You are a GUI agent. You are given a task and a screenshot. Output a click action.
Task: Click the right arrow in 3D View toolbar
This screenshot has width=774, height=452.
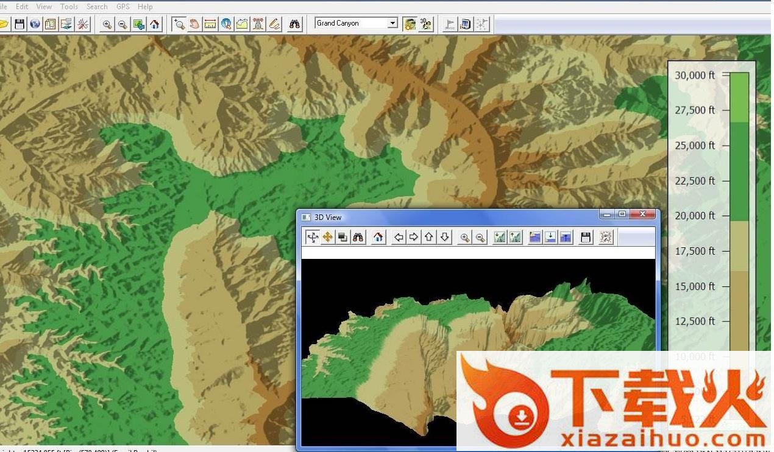click(414, 237)
